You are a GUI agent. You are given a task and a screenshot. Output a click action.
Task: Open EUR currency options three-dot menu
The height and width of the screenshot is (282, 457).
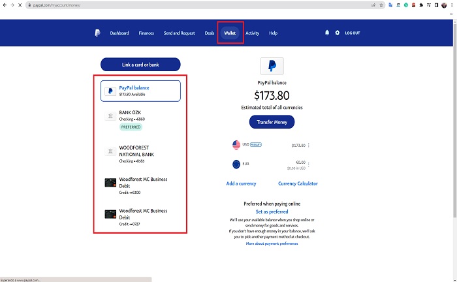point(308,164)
